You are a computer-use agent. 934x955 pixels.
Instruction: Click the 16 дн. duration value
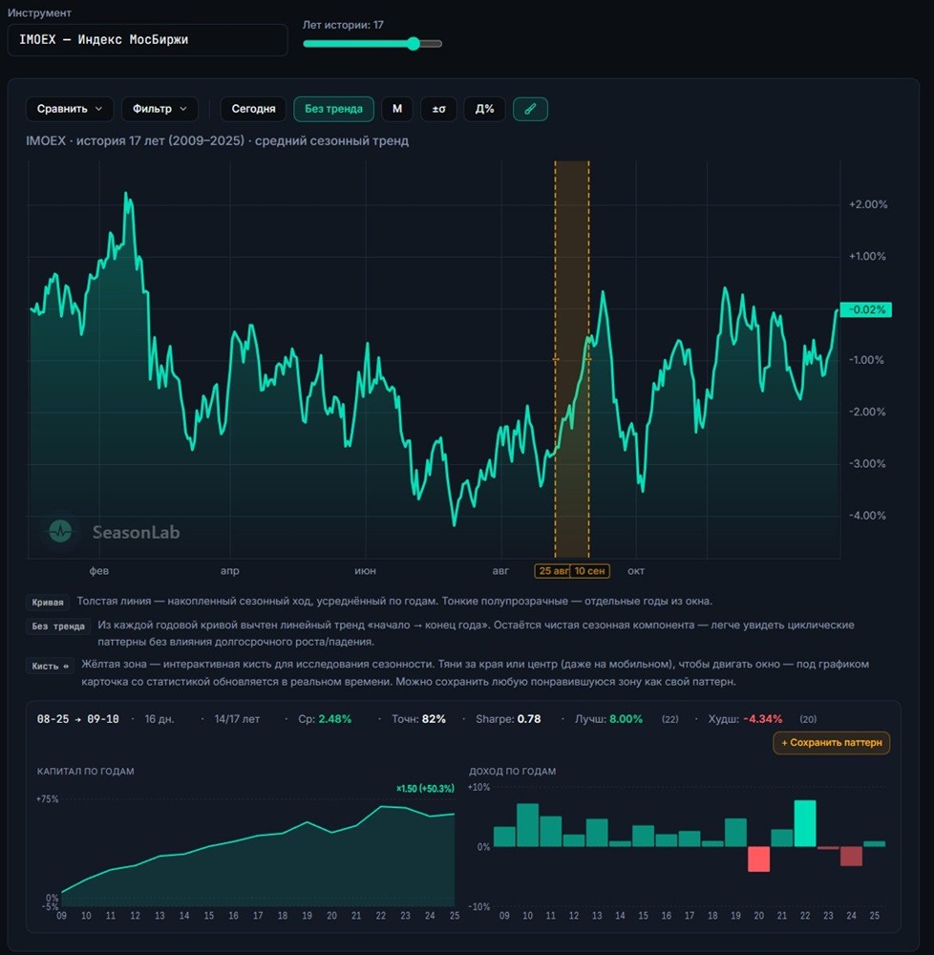click(x=159, y=719)
